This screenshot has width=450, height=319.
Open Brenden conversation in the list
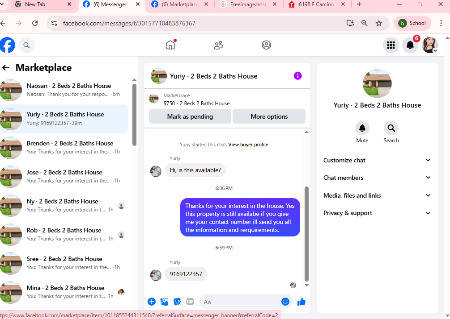tap(64, 148)
